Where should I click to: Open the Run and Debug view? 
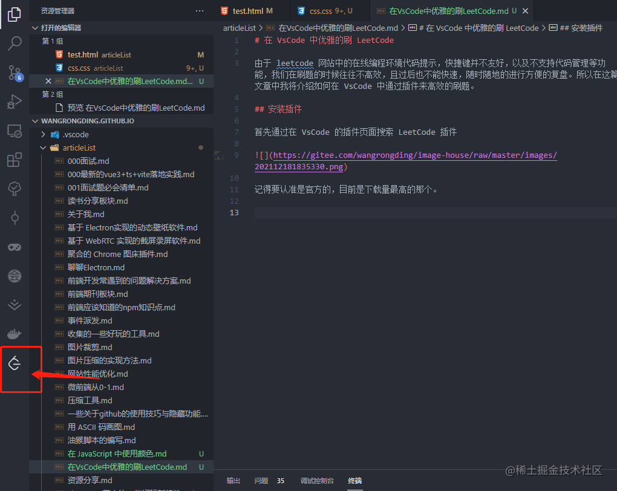14,101
